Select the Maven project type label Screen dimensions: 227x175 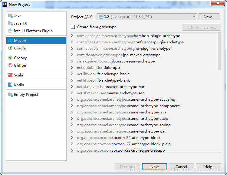[20, 40]
